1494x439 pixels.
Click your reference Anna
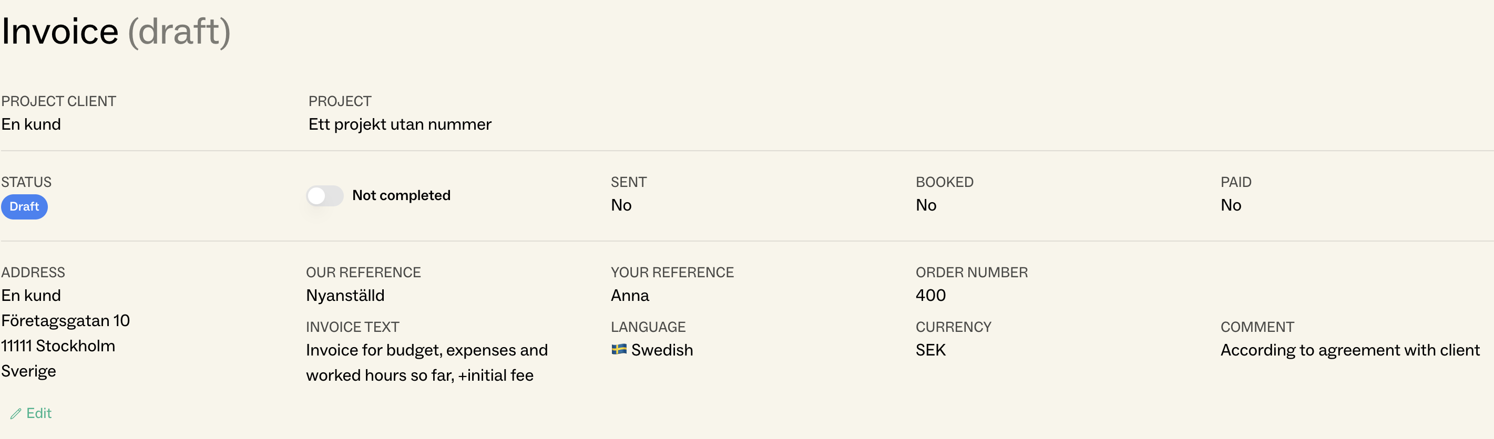tap(630, 295)
